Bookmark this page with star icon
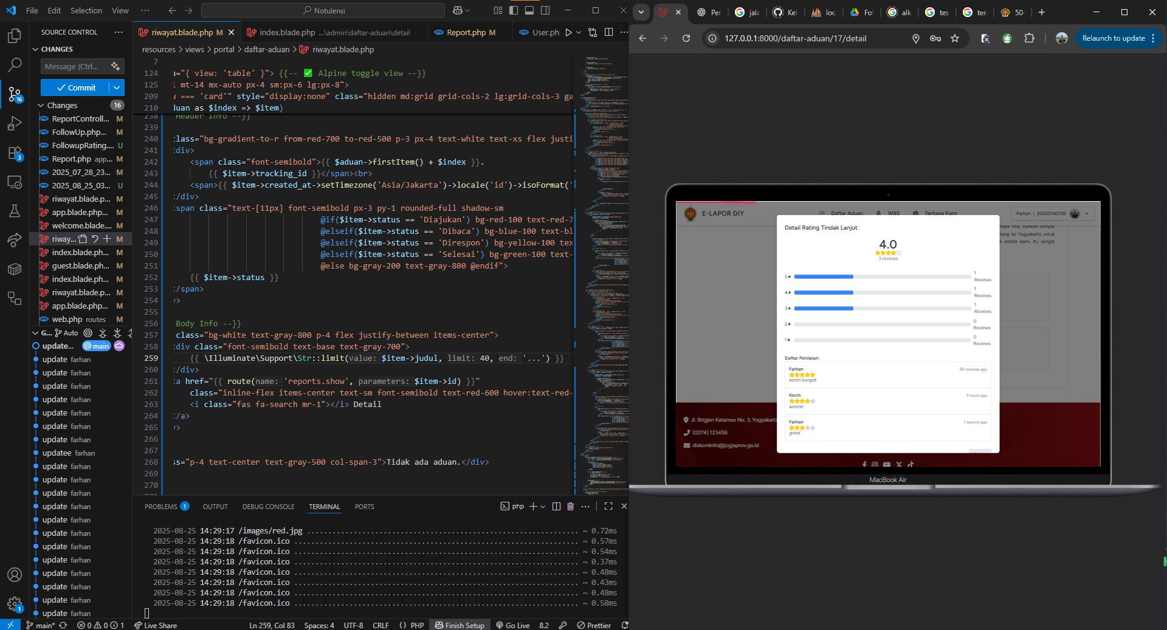Viewport: 1167px width, 630px height. 955,38
